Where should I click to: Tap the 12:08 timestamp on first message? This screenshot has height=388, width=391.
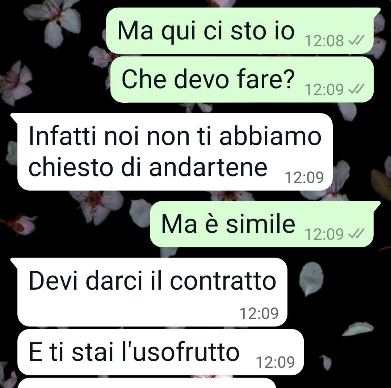click(x=324, y=41)
